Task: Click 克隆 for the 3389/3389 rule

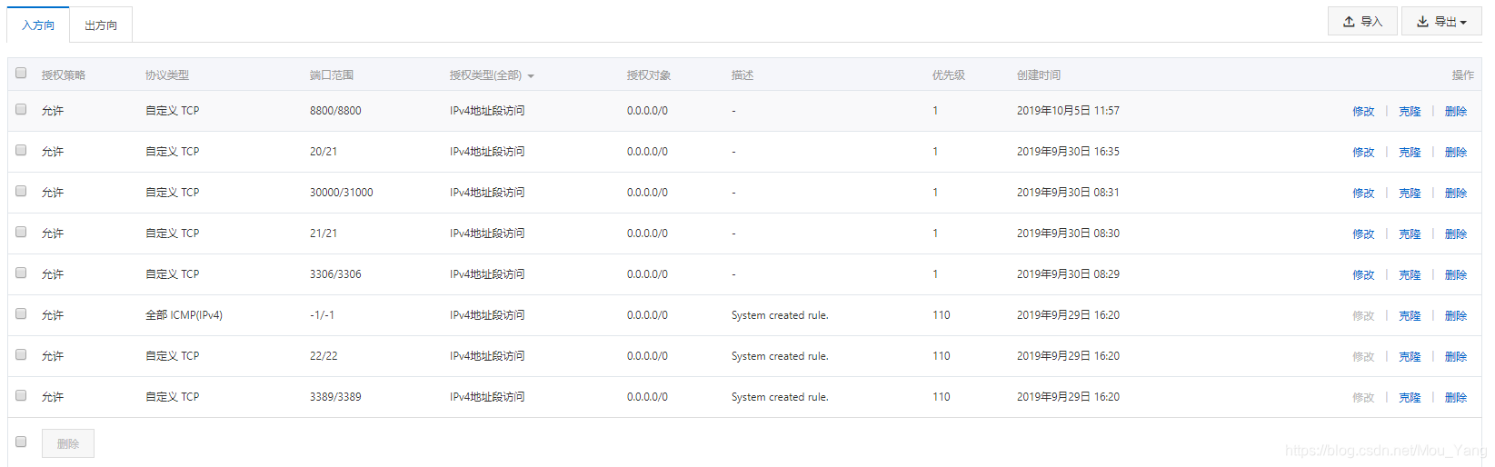Action: point(1410,398)
